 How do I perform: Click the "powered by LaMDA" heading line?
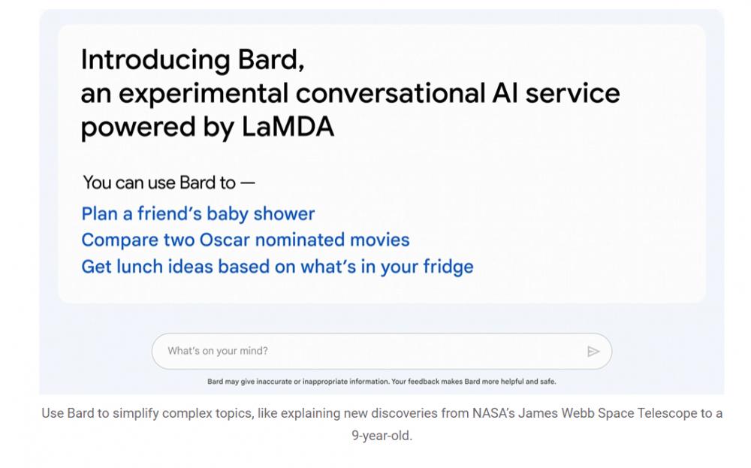tap(207, 128)
